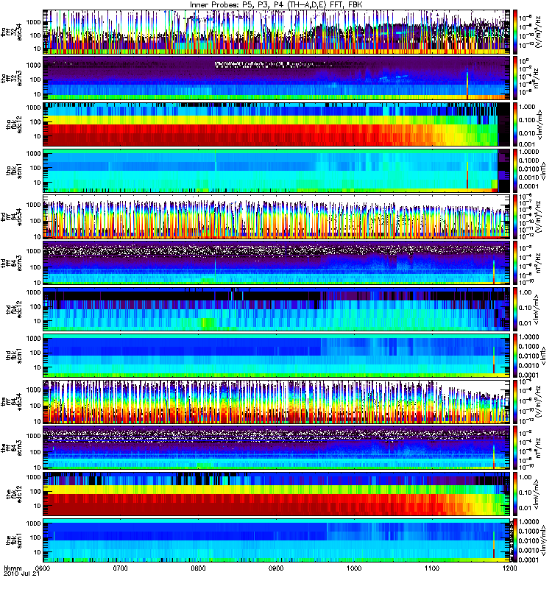Click the 'thd fff 64 scm3' y-axis label
The image size is (552, 589).
(x=11, y=263)
